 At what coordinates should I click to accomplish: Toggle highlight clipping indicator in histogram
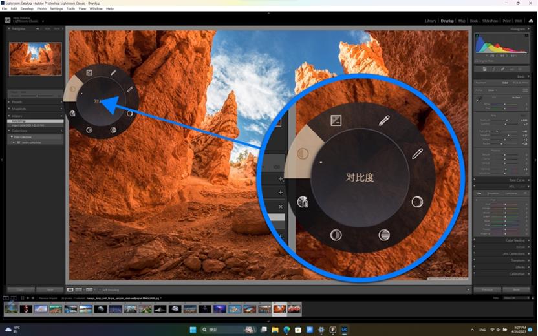[x=526, y=36]
